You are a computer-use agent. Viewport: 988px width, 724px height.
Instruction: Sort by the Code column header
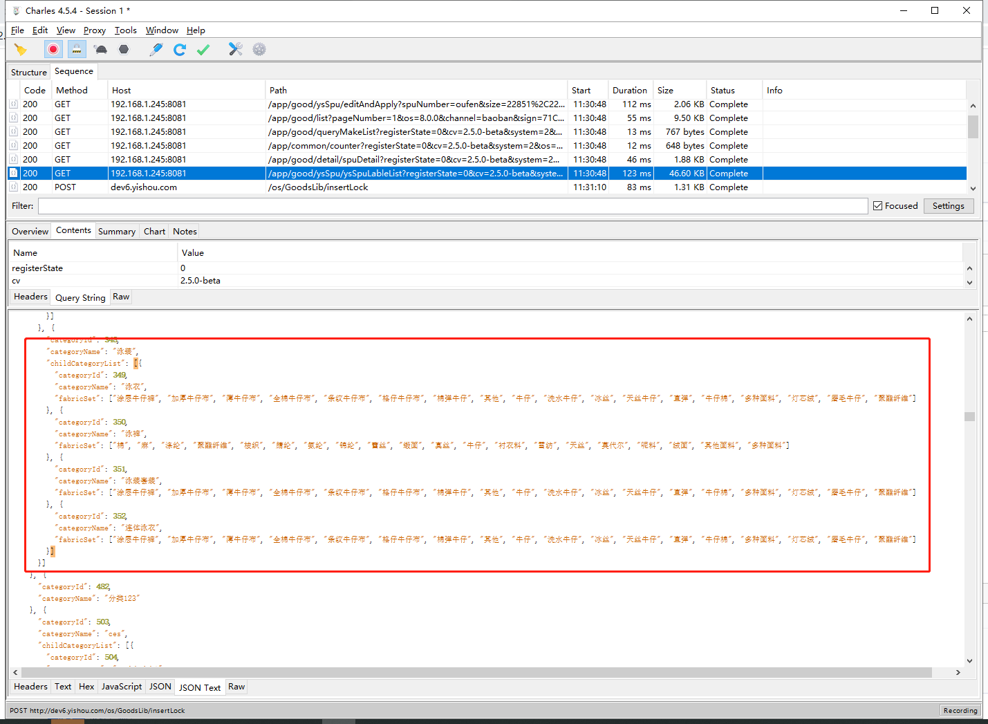[x=35, y=91]
